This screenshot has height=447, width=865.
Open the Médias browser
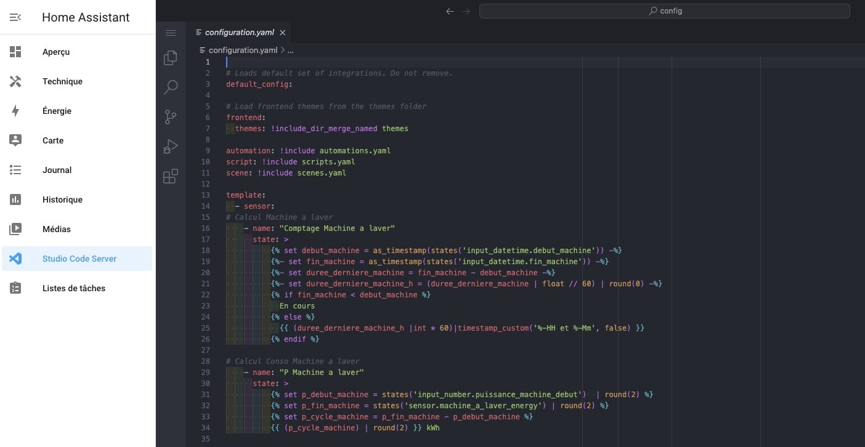[x=57, y=230]
